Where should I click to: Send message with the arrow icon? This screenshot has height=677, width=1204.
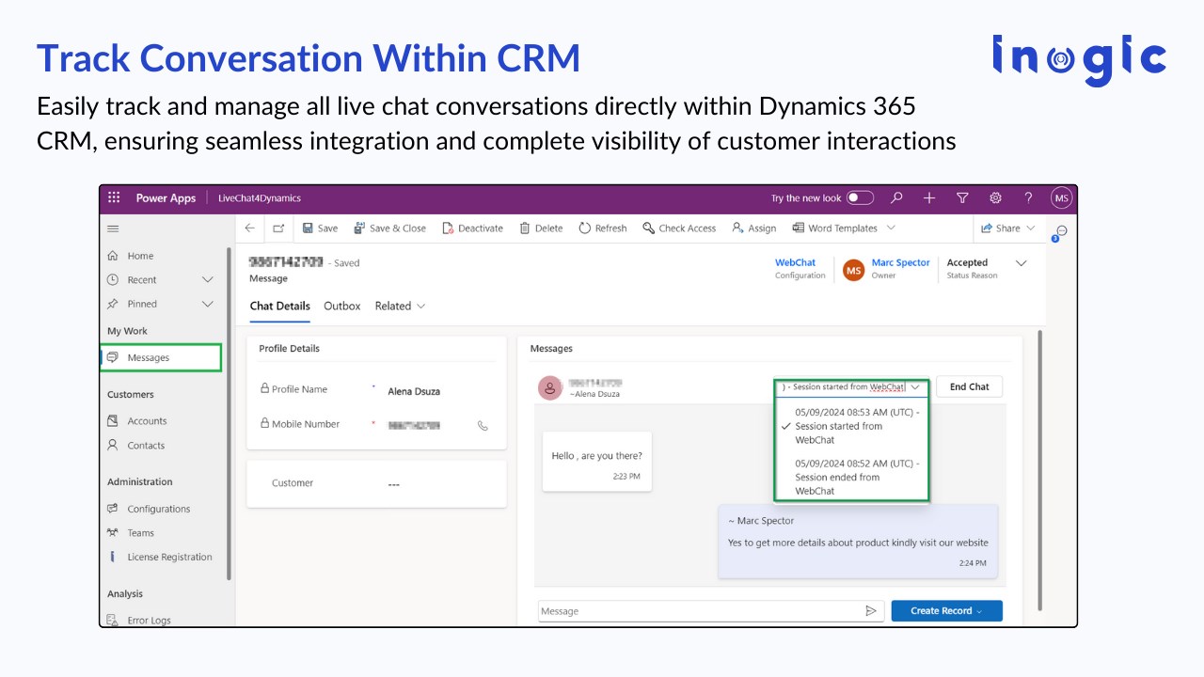(871, 611)
